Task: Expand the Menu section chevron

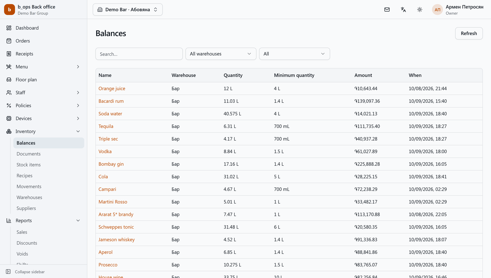Action: pos(78,67)
